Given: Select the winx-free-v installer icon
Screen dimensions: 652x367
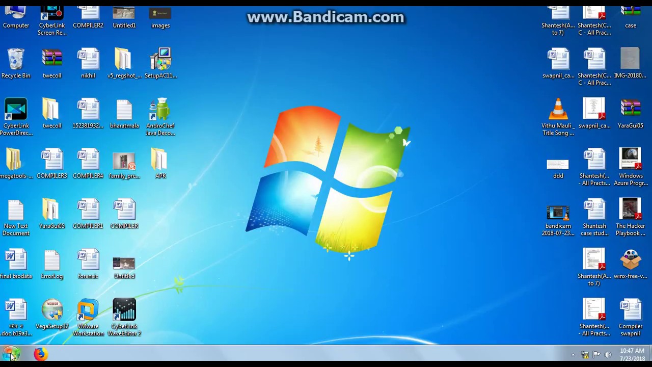Looking at the screenshot, I should click(x=631, y=264).
